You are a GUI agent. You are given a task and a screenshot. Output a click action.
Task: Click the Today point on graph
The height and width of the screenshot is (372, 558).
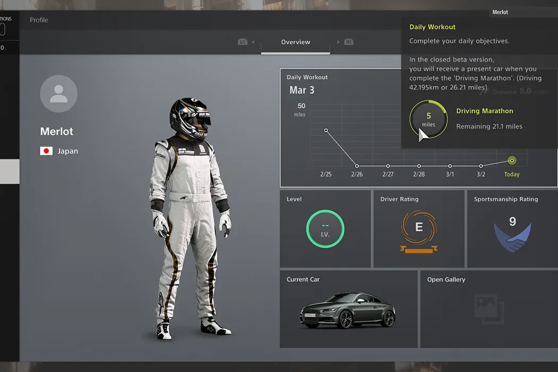[512, 160]
